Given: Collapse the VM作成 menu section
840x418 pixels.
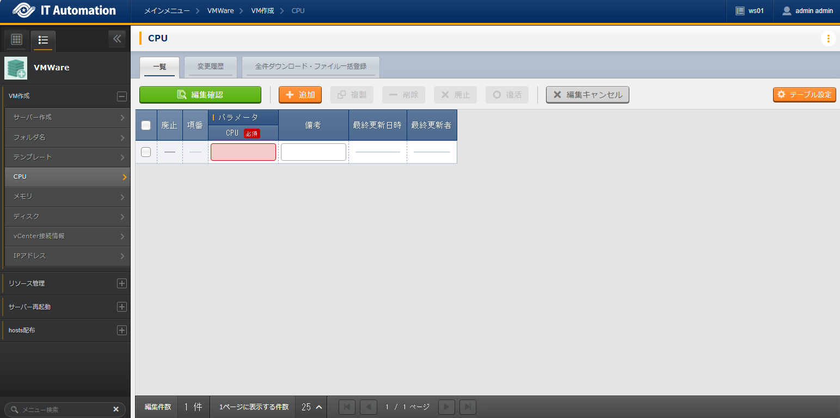Looking at the screenshot, I should tap(122, 96).
